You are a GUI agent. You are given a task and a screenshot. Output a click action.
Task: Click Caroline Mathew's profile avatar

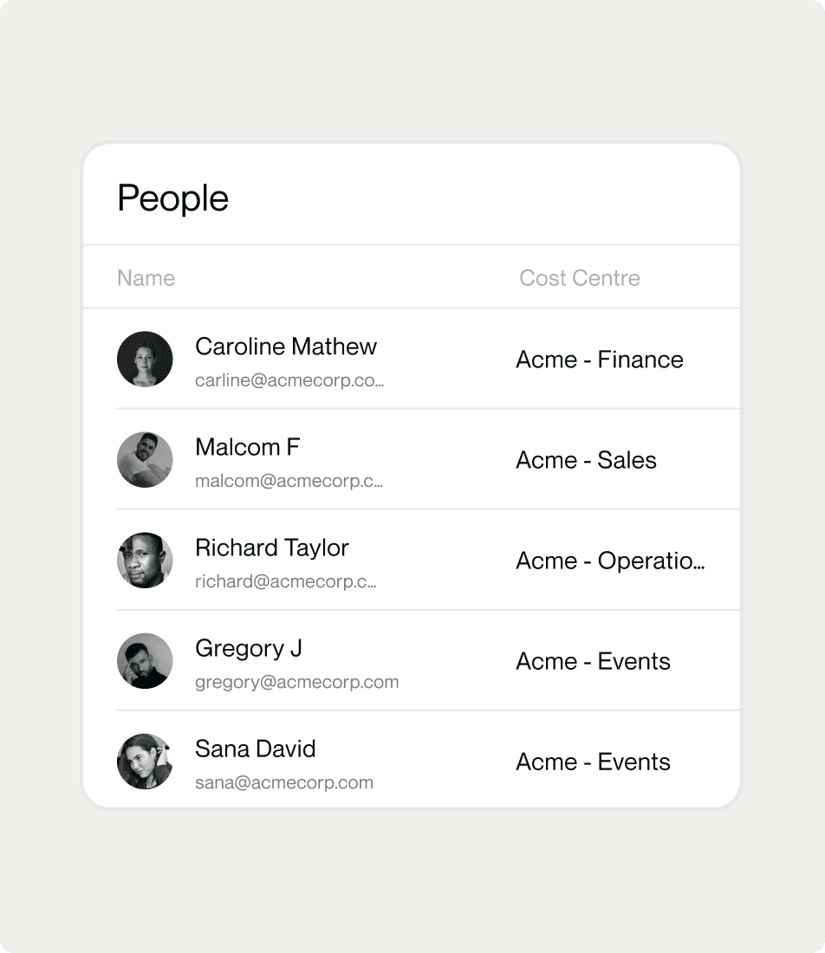[x=145, y=360]
